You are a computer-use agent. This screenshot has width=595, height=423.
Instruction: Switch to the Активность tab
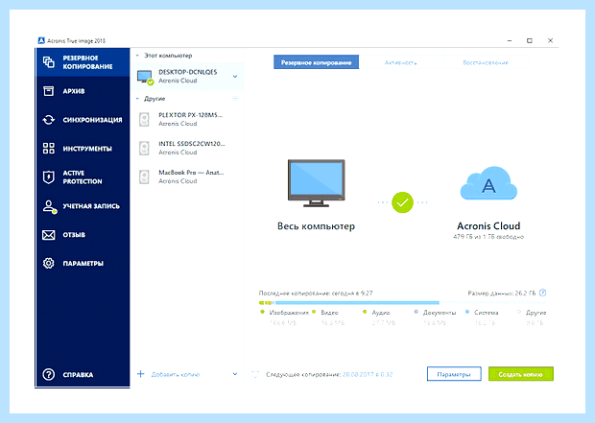tap(401, 62)
